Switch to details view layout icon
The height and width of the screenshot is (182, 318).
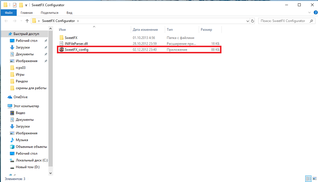(308, 179)
